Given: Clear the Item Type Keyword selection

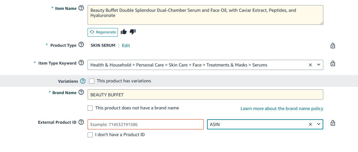Looking at the screenshot, I should click(310, 65).
